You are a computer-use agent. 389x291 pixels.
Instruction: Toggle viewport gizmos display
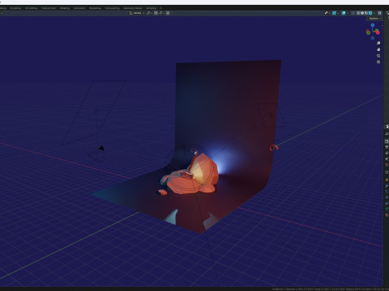point(334,13)
